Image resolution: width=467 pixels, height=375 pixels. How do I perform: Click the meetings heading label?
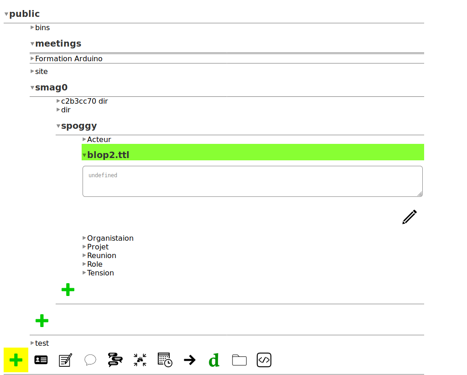tap(58, 43)
